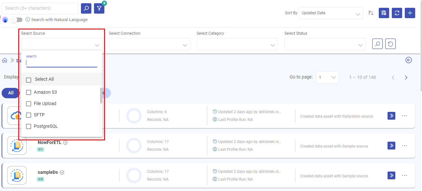Reset the filters using the undo icon
The image size is (422, 191).
(390, 43)
